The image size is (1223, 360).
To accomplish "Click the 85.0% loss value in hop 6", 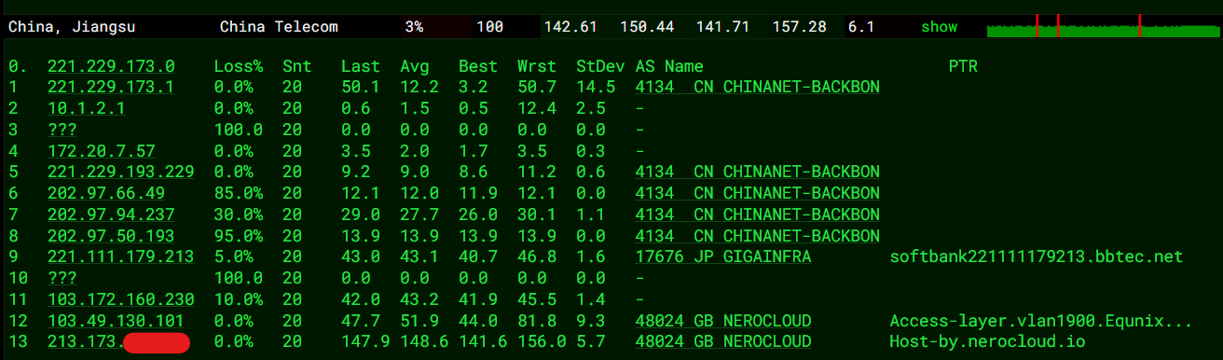I will click(239, 194).
